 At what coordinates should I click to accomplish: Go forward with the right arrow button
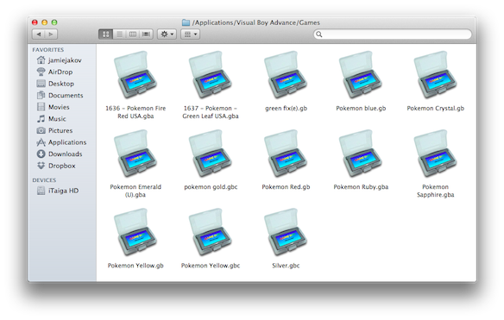[x=51, y=34]
